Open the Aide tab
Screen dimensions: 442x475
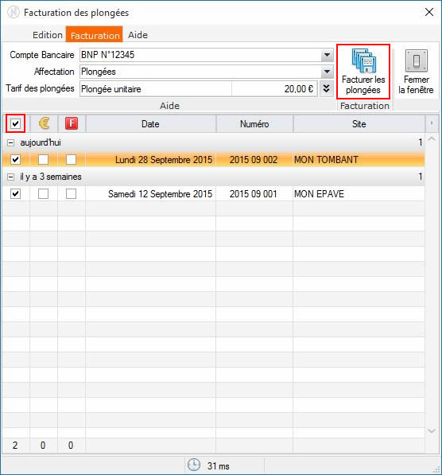138,35
